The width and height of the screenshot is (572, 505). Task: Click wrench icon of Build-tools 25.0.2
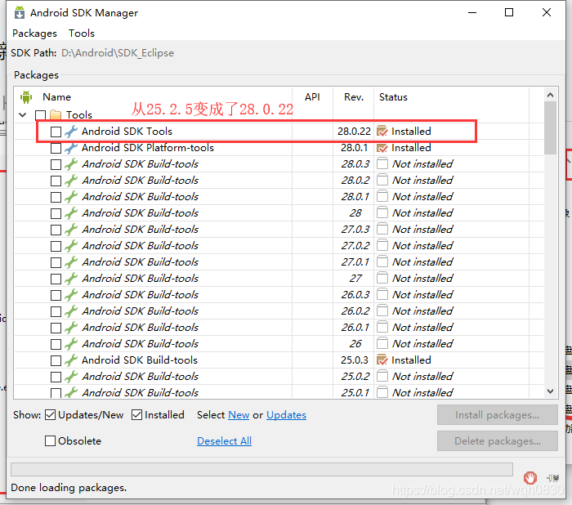click(x=71, y=377)
